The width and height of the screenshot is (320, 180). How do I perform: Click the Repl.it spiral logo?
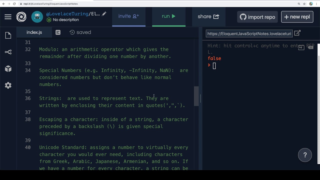pyautogui.click(x=21, y=17)
